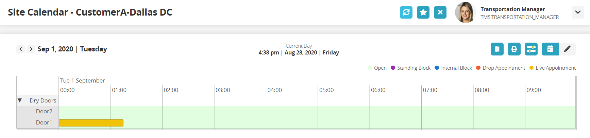
Task: Click the refresh page icon
Action: [406, 13]
